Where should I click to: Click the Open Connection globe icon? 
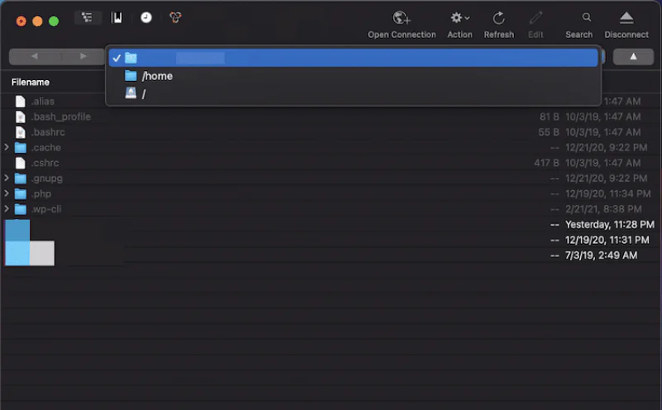[x=401, y=18]
